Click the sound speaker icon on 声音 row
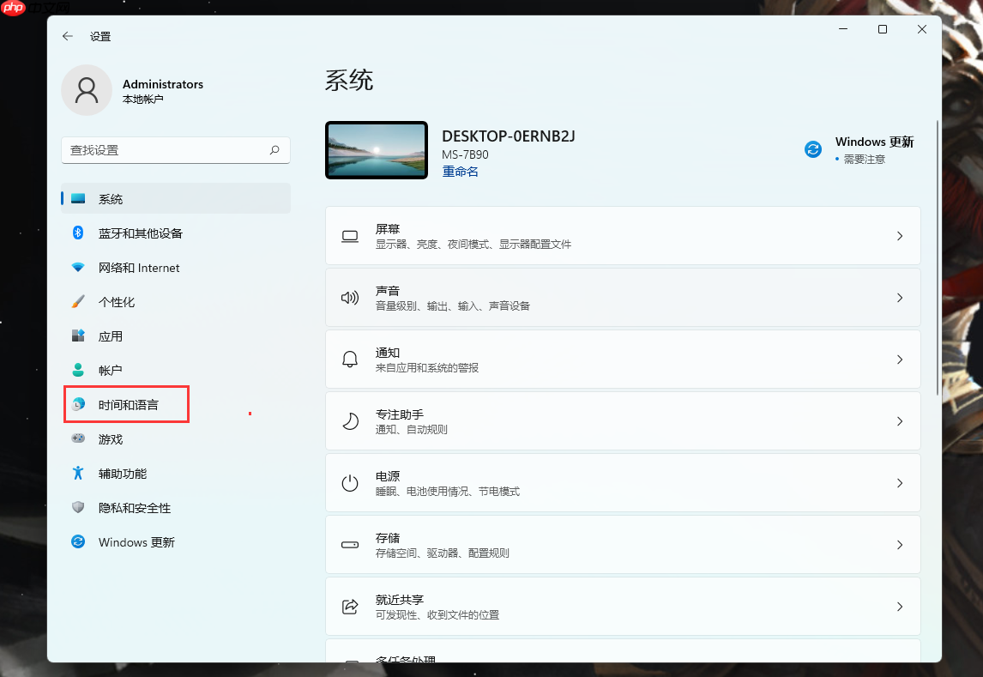 pyautogui.click(x=349, y=298)
